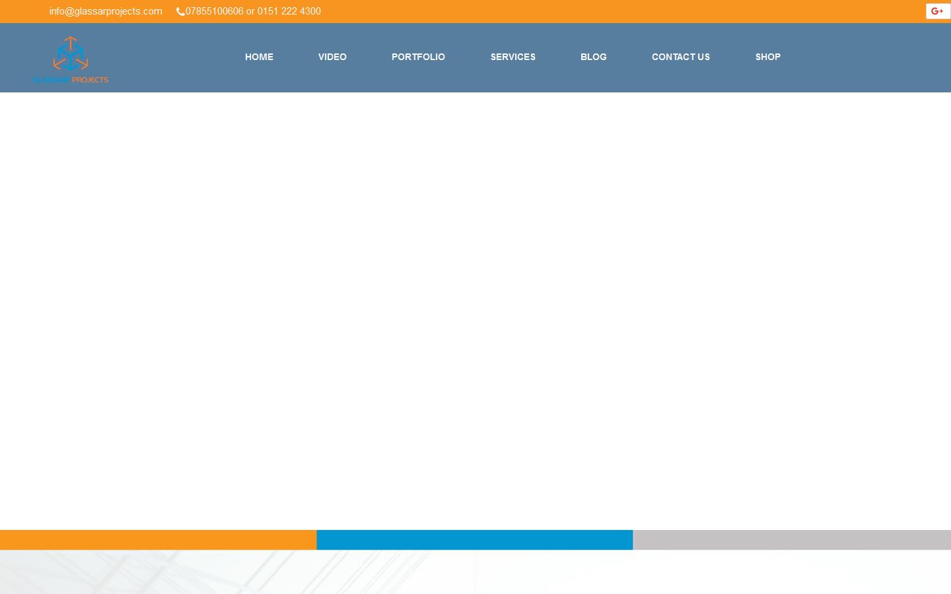951x594 pixels.
Task: Open the SHOP page
Action: point(768,57)
